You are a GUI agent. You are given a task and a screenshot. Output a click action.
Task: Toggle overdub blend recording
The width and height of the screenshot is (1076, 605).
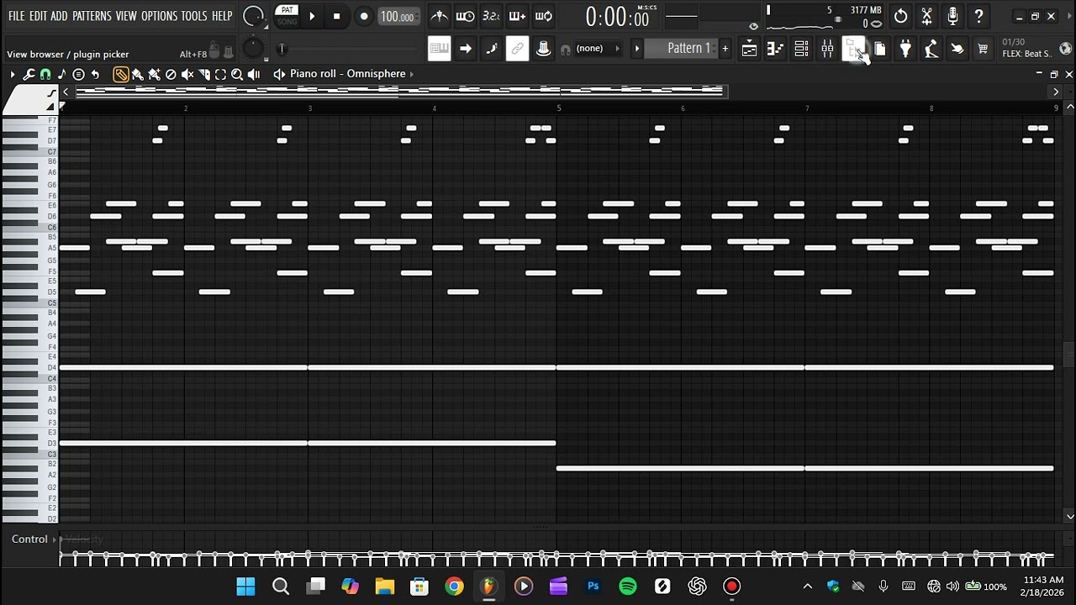pos(517,16)
